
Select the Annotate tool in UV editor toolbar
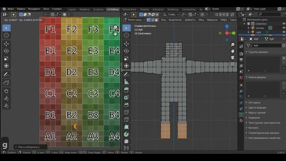coord(6,74)
